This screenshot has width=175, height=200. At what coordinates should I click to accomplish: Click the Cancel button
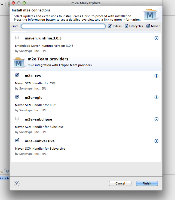[120, 183]
